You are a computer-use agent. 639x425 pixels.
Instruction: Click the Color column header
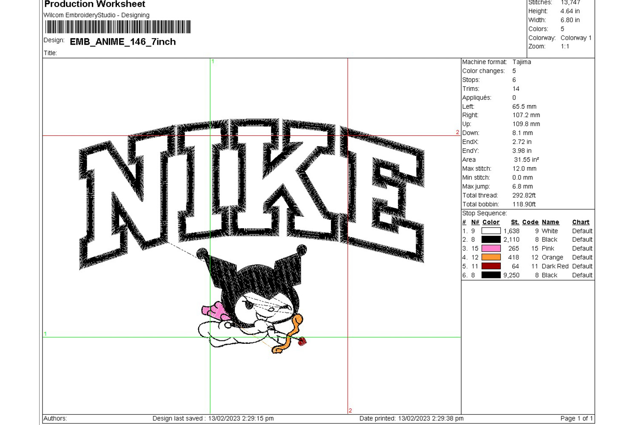(x=491, y=222)
